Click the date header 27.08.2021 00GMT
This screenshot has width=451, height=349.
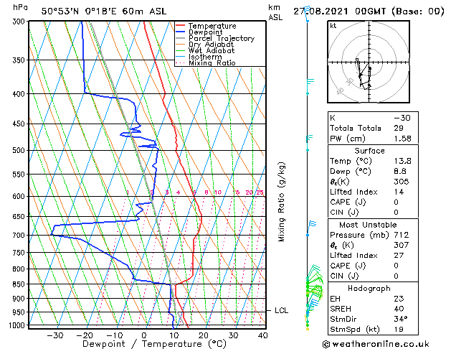[x=340, y=11]
